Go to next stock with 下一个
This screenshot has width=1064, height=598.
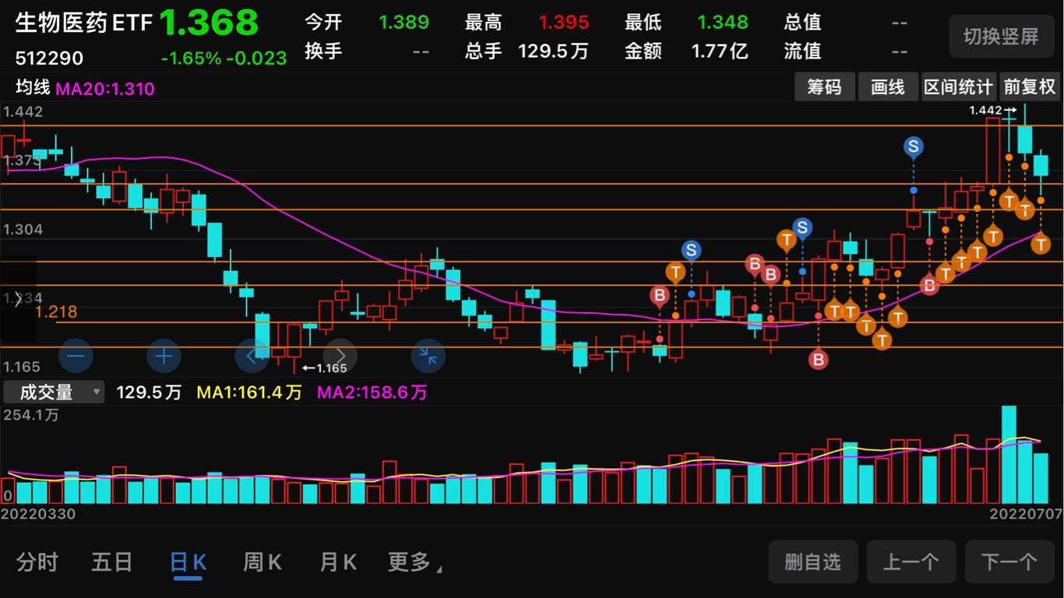coord(1009,561)
